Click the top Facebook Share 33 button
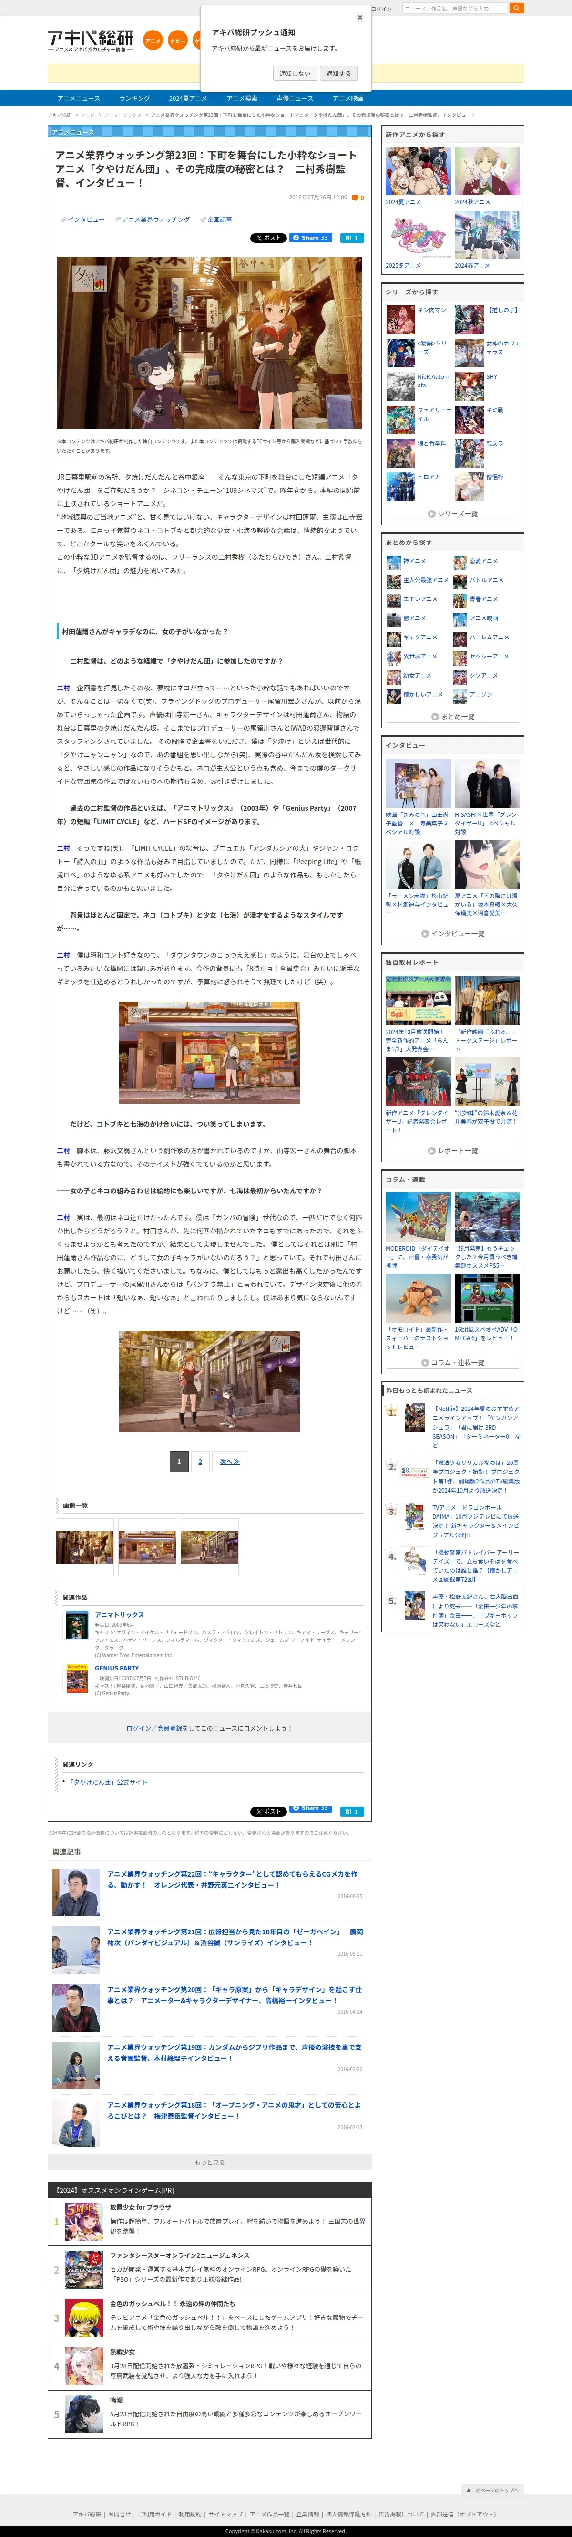This screenshot has height=2537, width=572. click(x=311, y=237)
